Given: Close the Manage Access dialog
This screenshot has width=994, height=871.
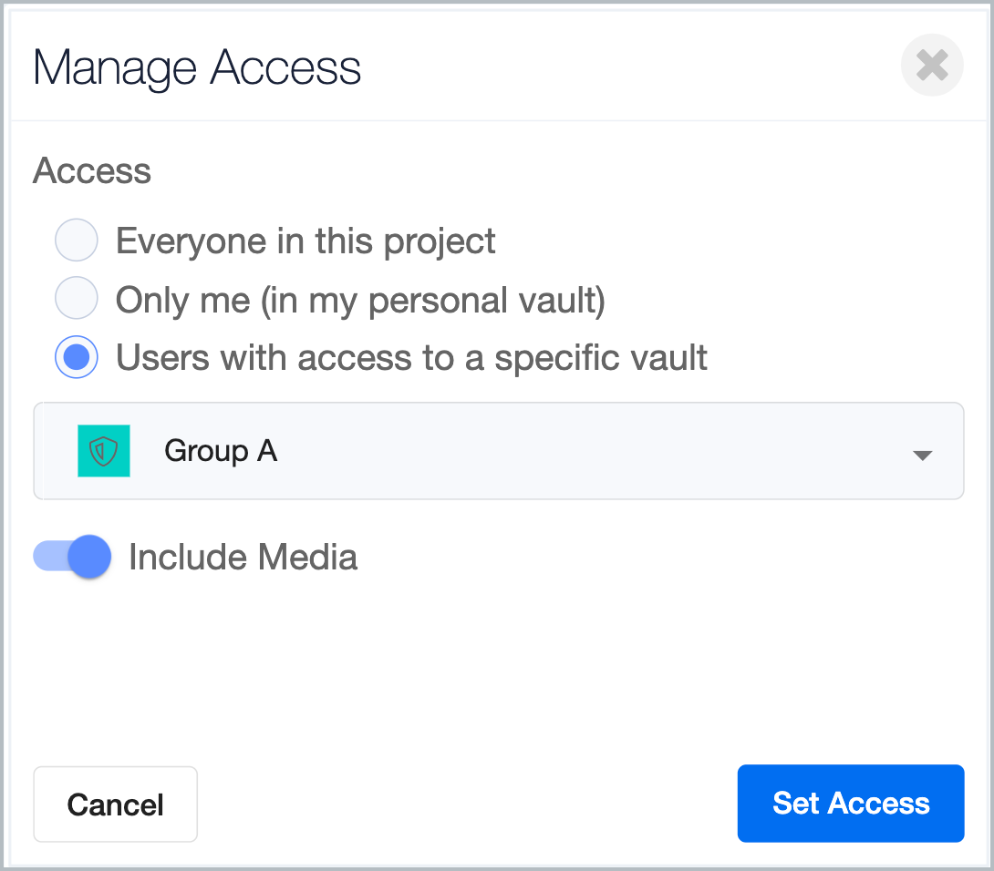Looking at the screenshot, I should (x=932, y=65).
